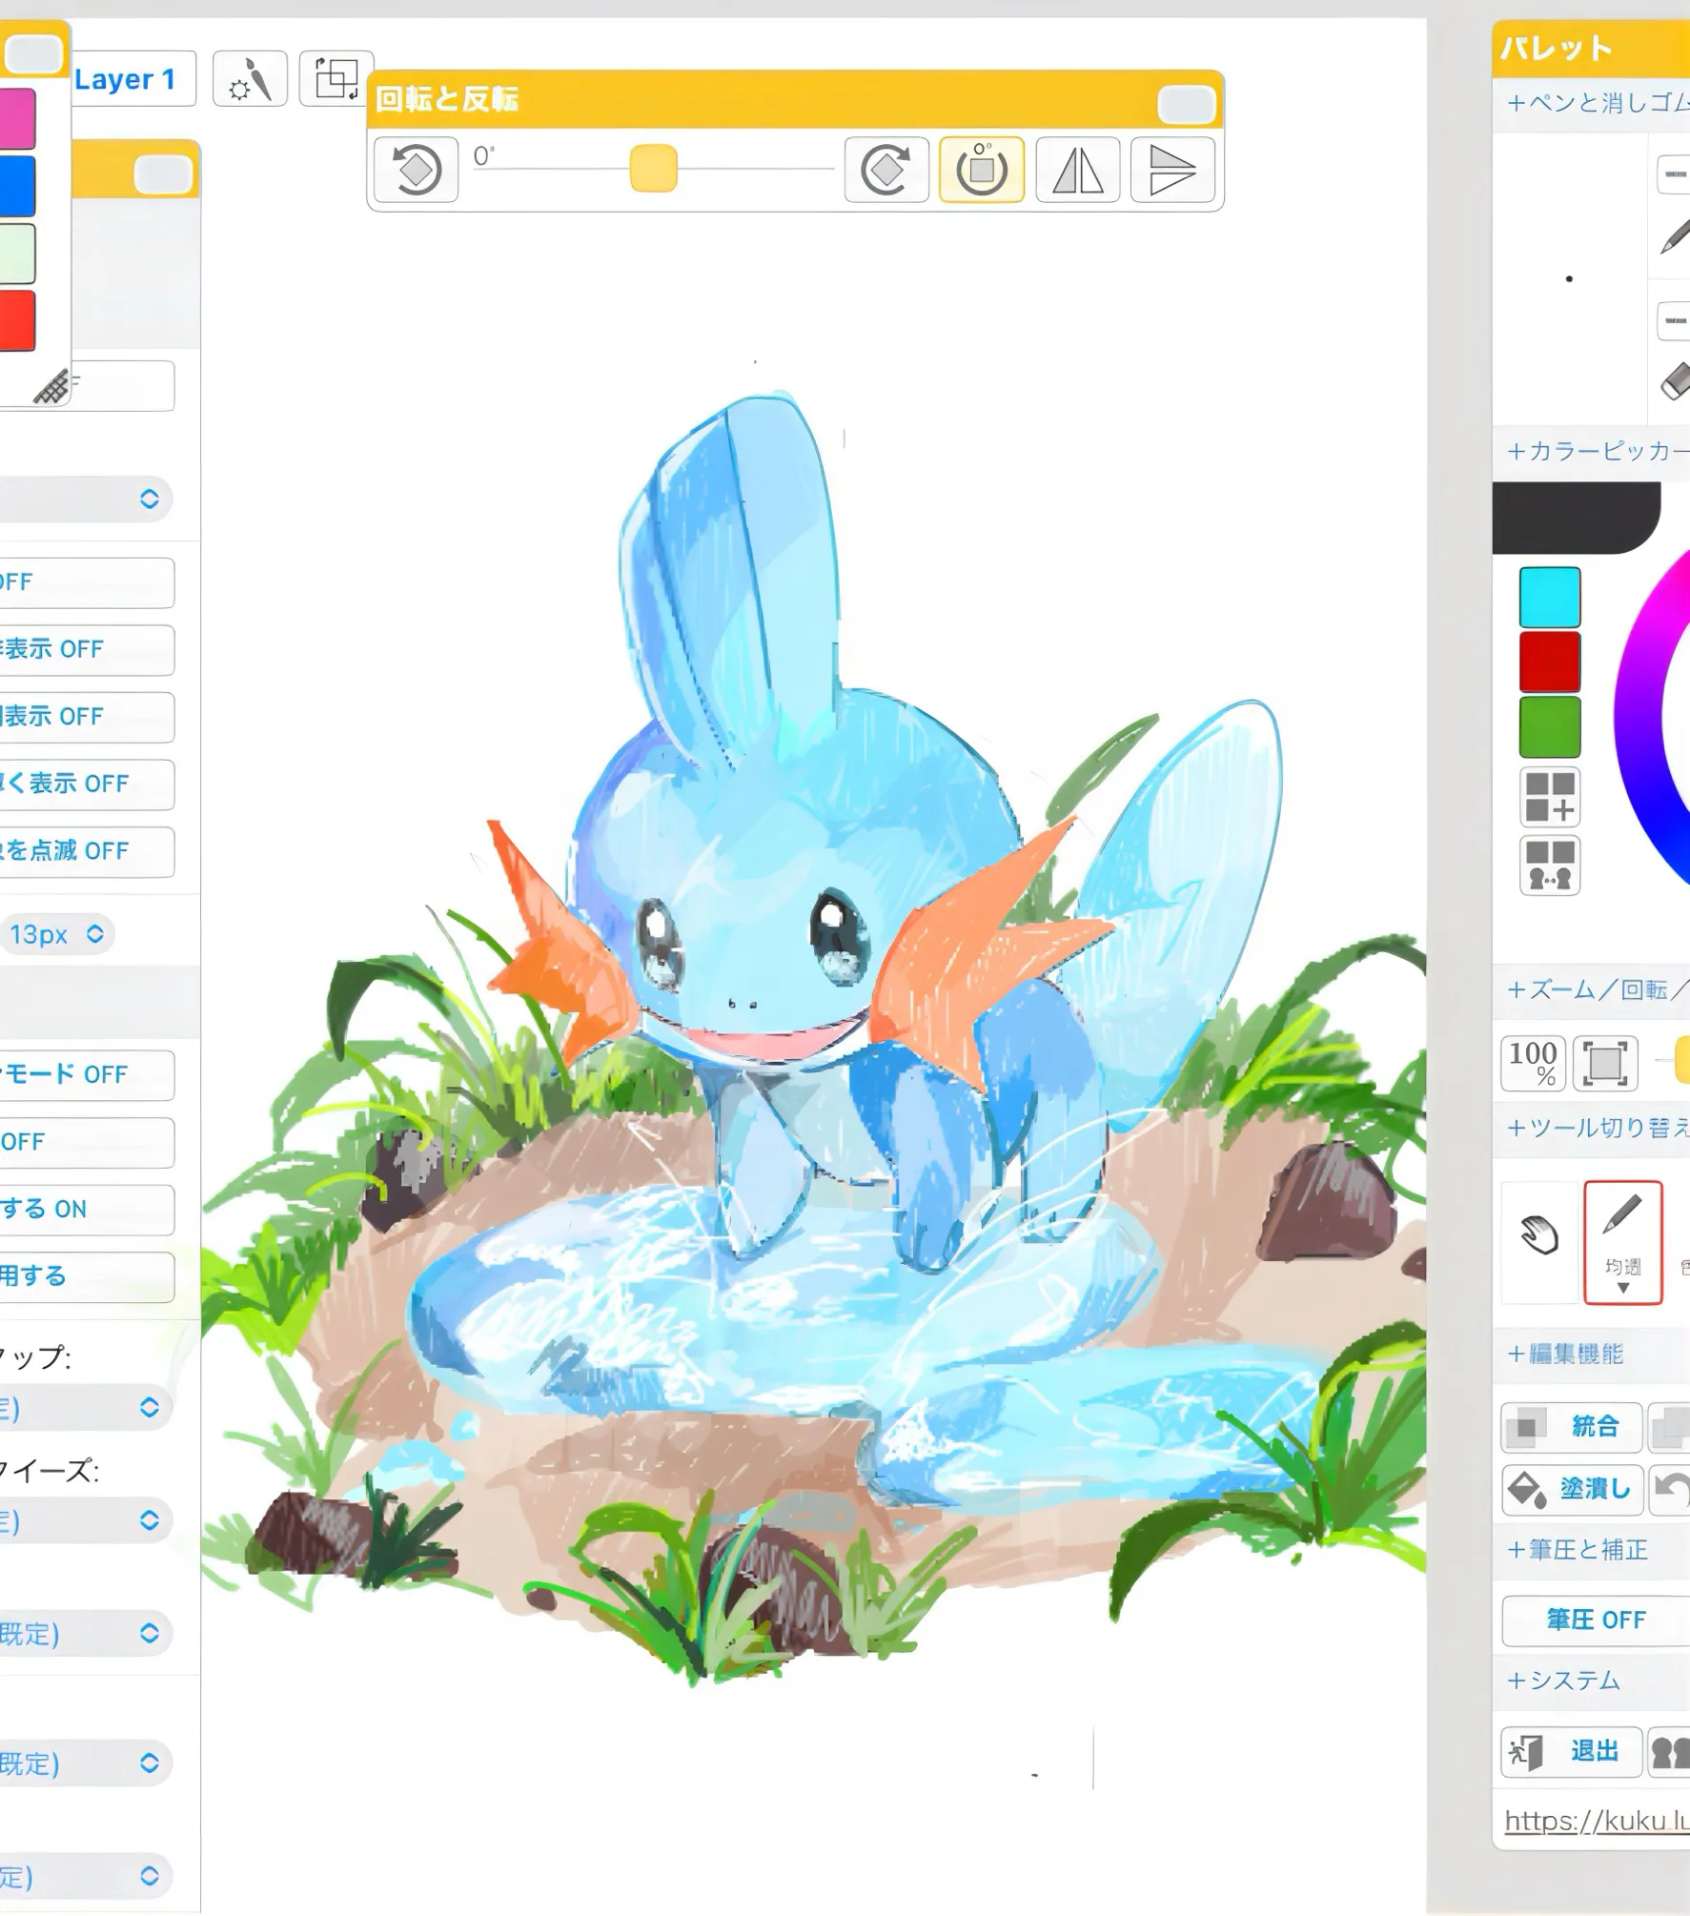This screenshot has height=1916, width=1690.
Task: Toggle the 点滅 OFF blink setting
Action: tap(87, 851)
